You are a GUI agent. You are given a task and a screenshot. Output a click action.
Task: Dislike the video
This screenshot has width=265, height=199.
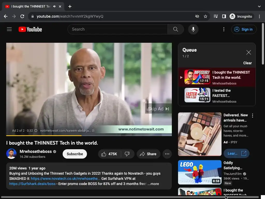pos(127,154)
